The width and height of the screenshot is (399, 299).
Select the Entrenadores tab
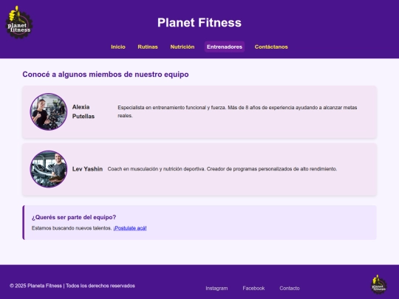(225, 47)
